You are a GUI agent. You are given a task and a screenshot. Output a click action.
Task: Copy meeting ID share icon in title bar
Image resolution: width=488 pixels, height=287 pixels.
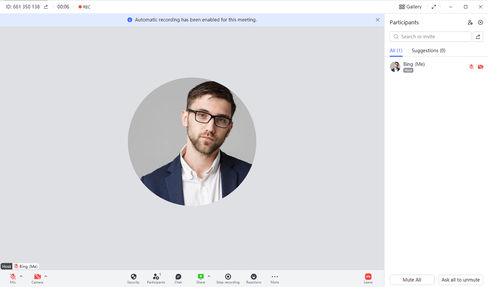(46, 7)
